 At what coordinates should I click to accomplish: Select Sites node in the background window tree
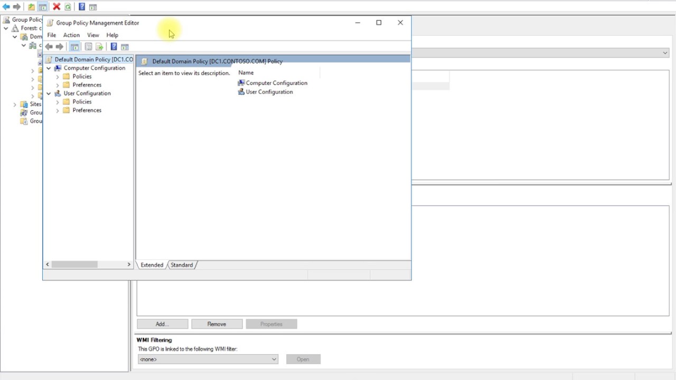[31, 104]
